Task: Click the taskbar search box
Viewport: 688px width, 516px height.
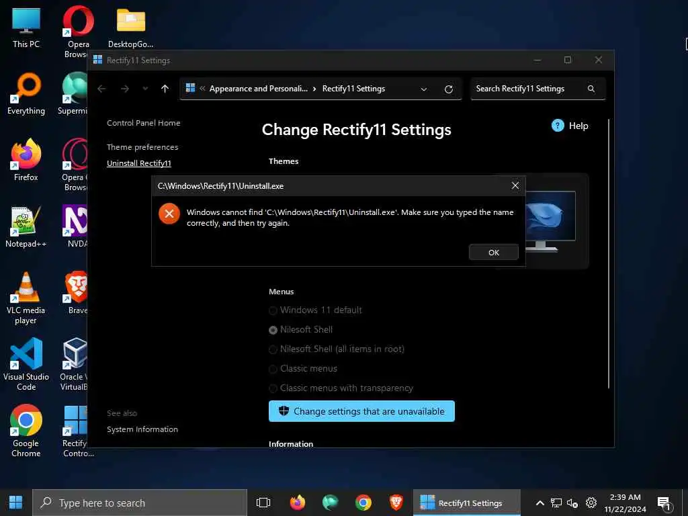Action: coord(140,503)
